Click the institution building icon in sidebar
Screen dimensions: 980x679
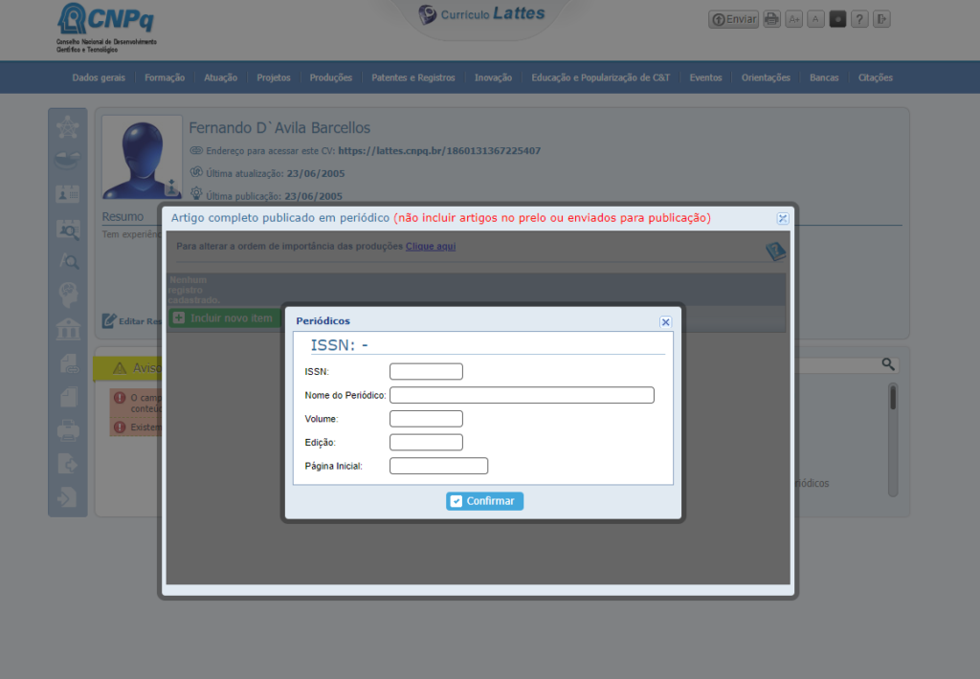click(x=68, y=329)
